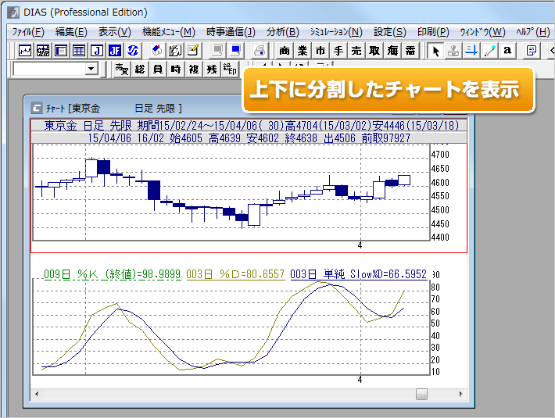Click the line chart toolbar icon
This screenshot has height=418, width=555.
coord(25,51)
